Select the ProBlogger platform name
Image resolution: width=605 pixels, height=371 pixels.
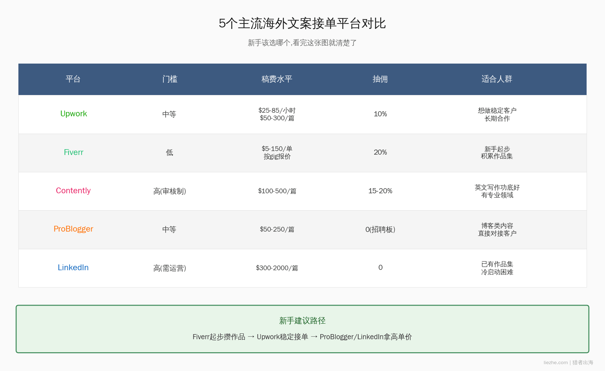[x=73, y=229]
